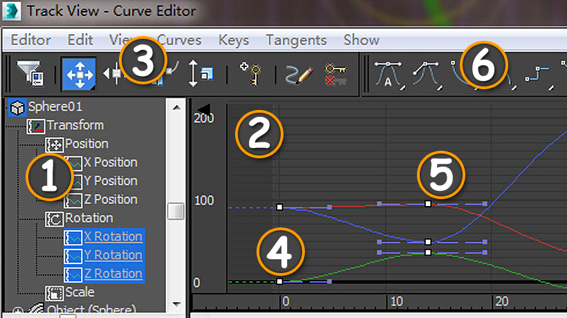
Task: Click the X Rotation curve icon
Action: [x=73, y=238]
